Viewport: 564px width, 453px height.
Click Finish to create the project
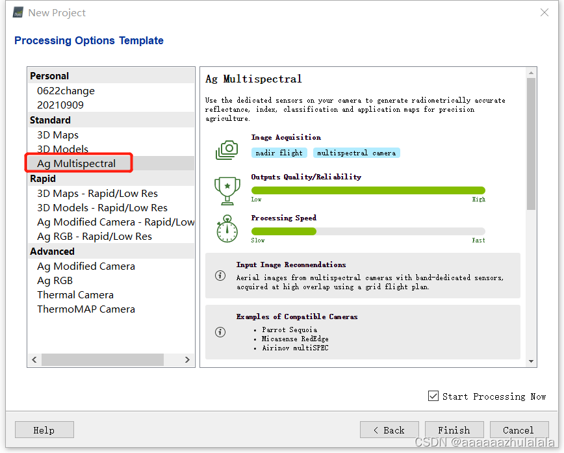coord(454,430)
